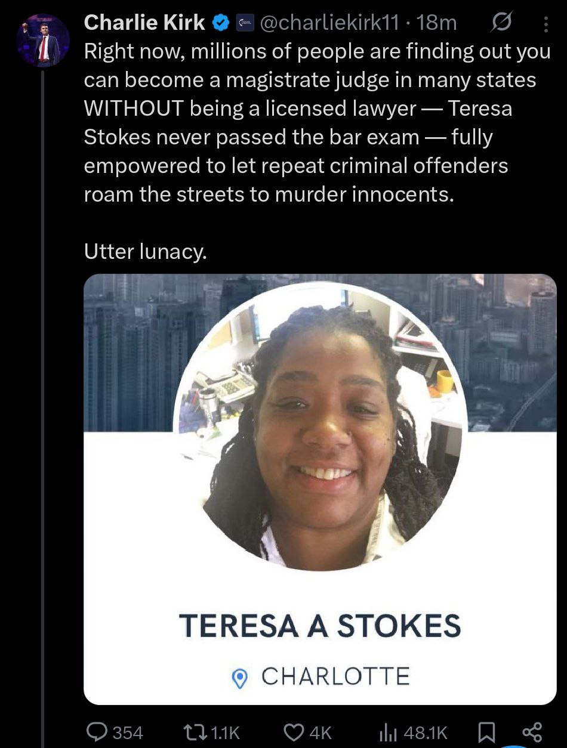Click the affiliate badge beside the checkmark
Screen dimensions: 567x748
click(x=244, y=23)
